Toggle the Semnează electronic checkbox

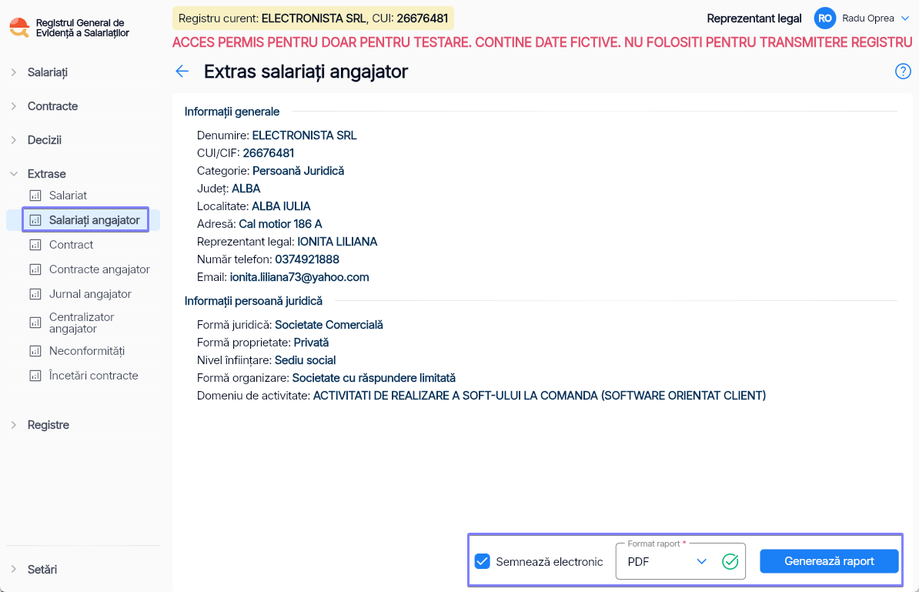(483, 561)
